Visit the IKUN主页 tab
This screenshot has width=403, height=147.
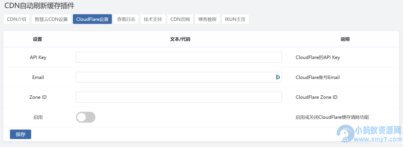[235, 19]
